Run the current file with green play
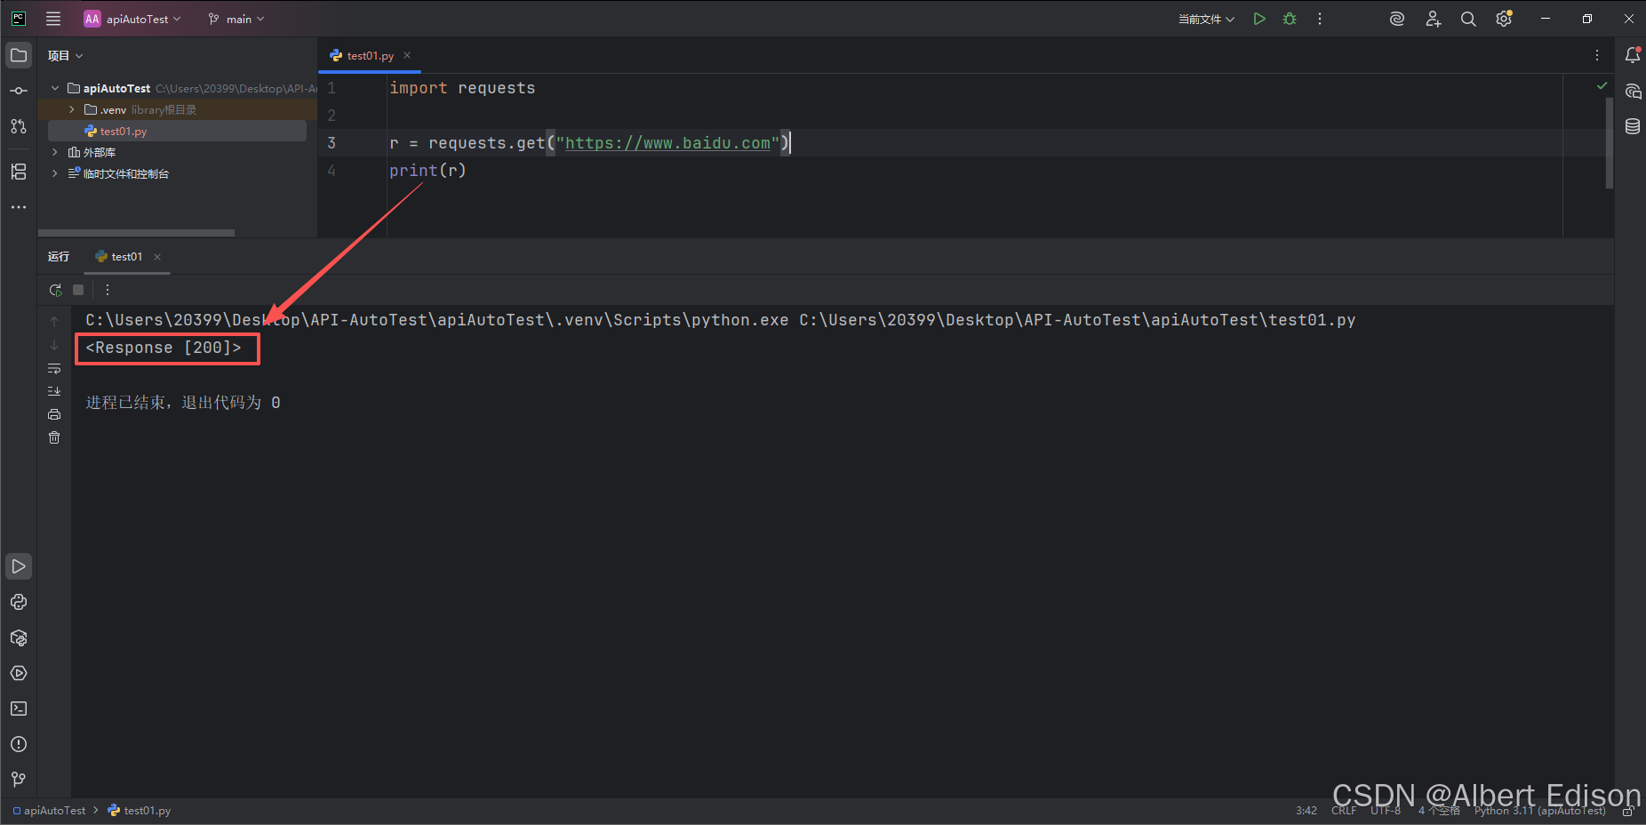 [1259, 19]
